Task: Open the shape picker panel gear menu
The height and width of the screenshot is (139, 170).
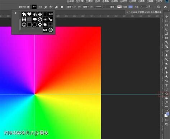Action: 15,13
